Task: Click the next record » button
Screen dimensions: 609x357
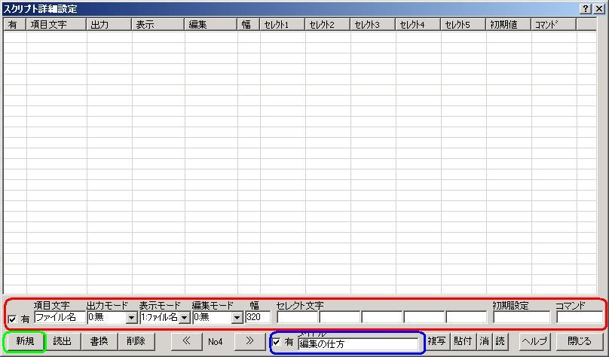Action: (249, 341)
